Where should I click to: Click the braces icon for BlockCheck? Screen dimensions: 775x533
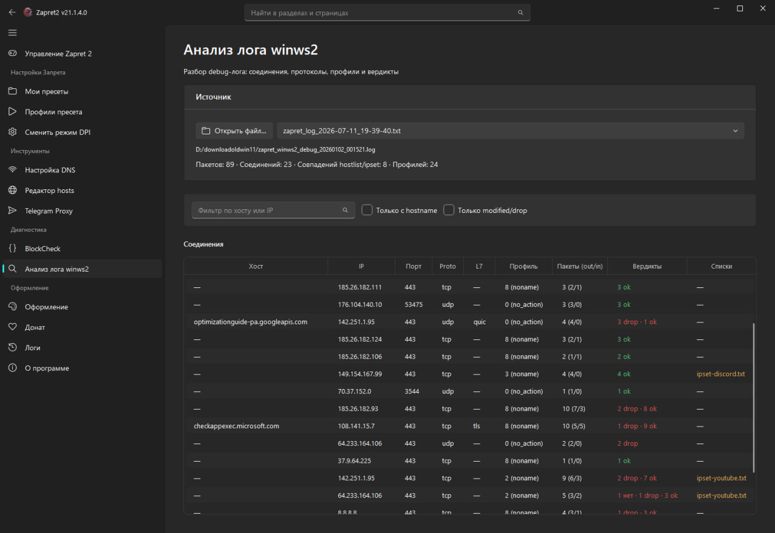[x=12, y=249]
